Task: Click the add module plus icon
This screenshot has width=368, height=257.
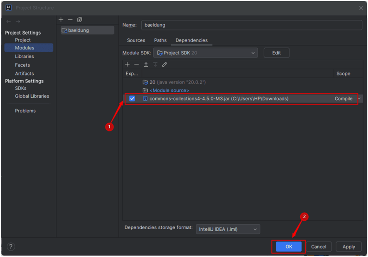Action: [x=61, y=20]
